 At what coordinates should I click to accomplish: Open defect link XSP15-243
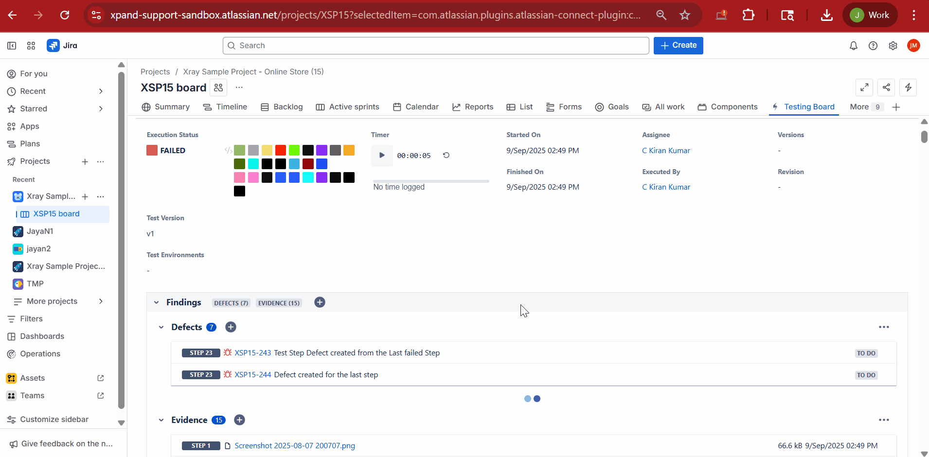pos(252,353)
